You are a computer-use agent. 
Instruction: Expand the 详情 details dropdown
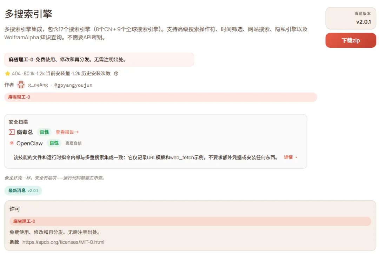291,157
